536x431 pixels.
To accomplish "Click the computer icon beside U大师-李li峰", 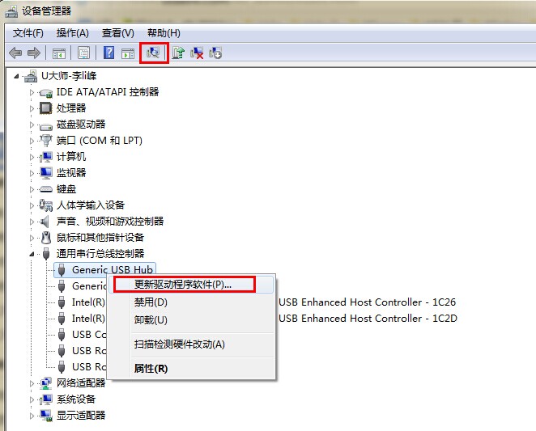I will [31, 76].
